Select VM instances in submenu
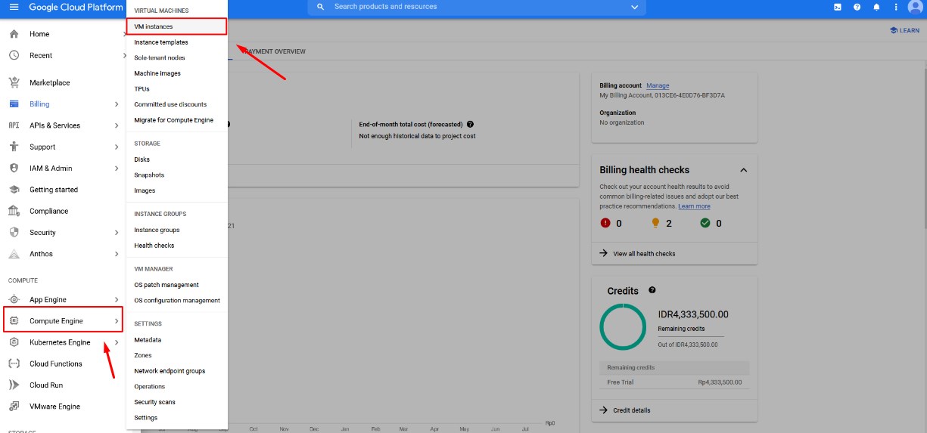This screenshot has width=927, height=433. pos(176,26)
